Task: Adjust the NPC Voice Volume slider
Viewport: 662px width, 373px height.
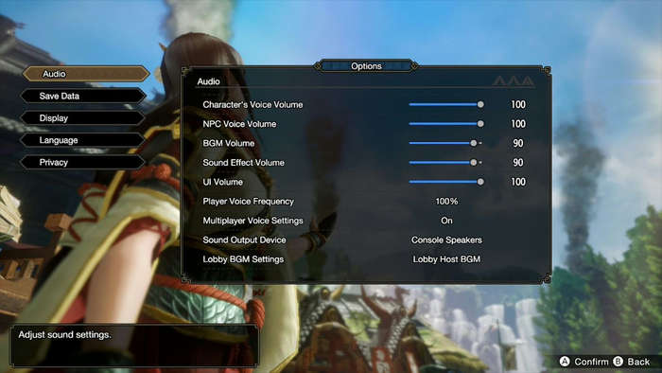Action: 446,124
